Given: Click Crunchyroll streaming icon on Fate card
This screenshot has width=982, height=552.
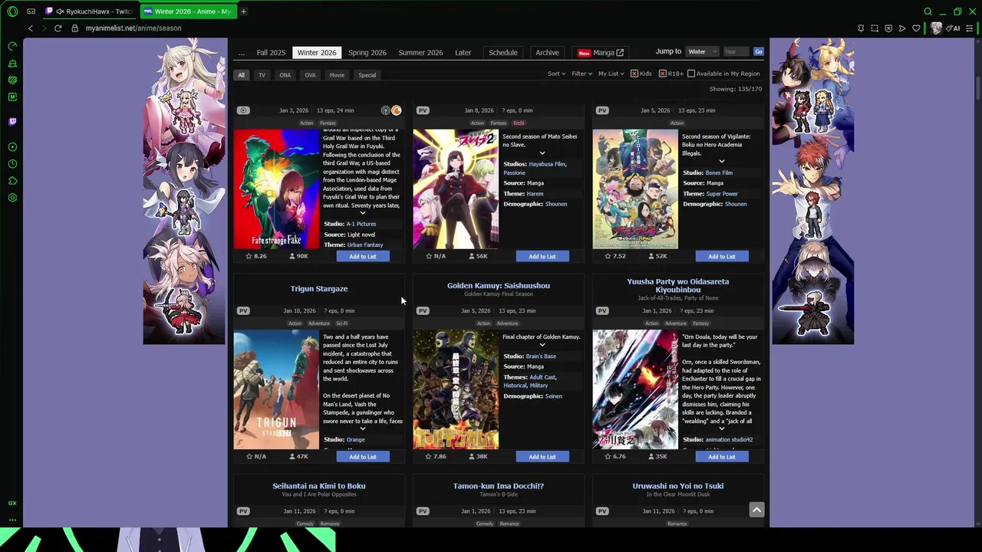Looking at the screenshot, I should [397, 110].
